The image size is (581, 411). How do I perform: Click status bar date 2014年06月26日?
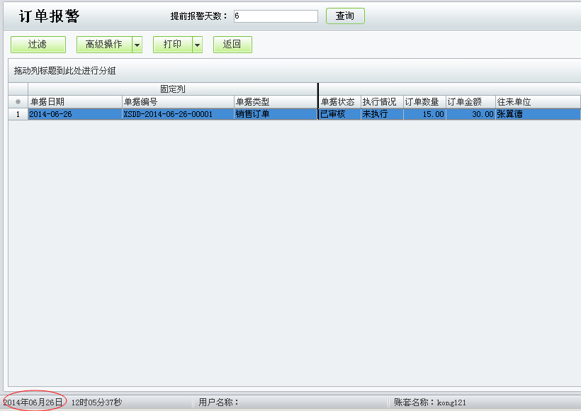(33, 402)
